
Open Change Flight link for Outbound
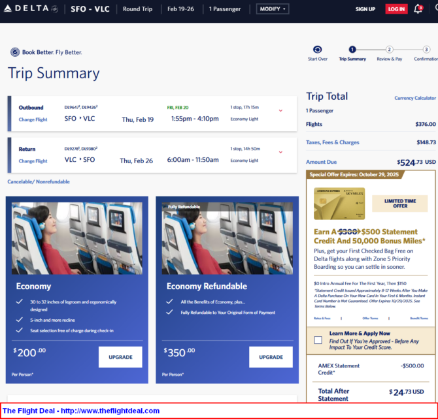33,119
